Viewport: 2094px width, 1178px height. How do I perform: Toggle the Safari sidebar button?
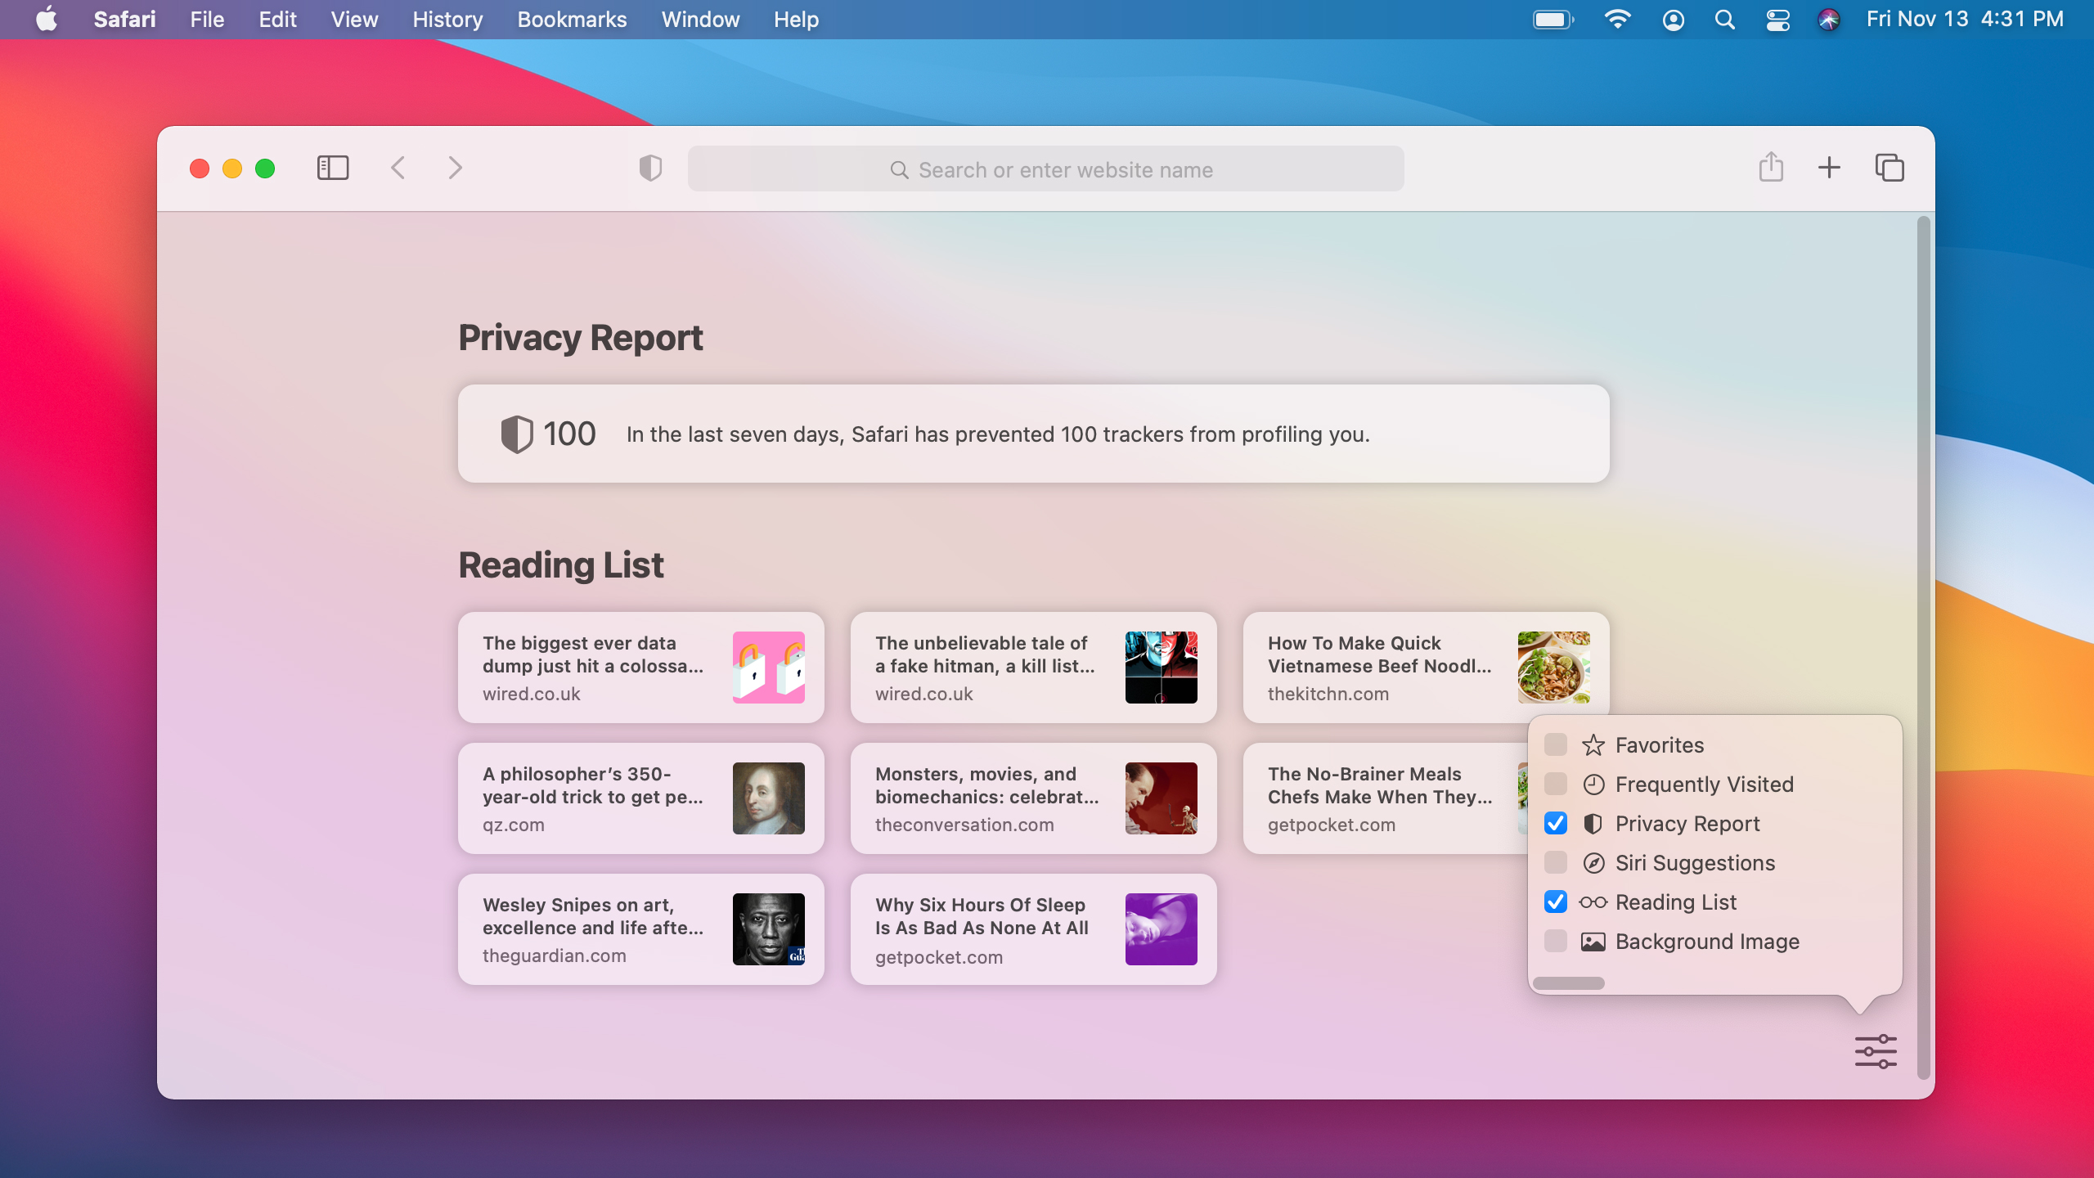[332, 169]
